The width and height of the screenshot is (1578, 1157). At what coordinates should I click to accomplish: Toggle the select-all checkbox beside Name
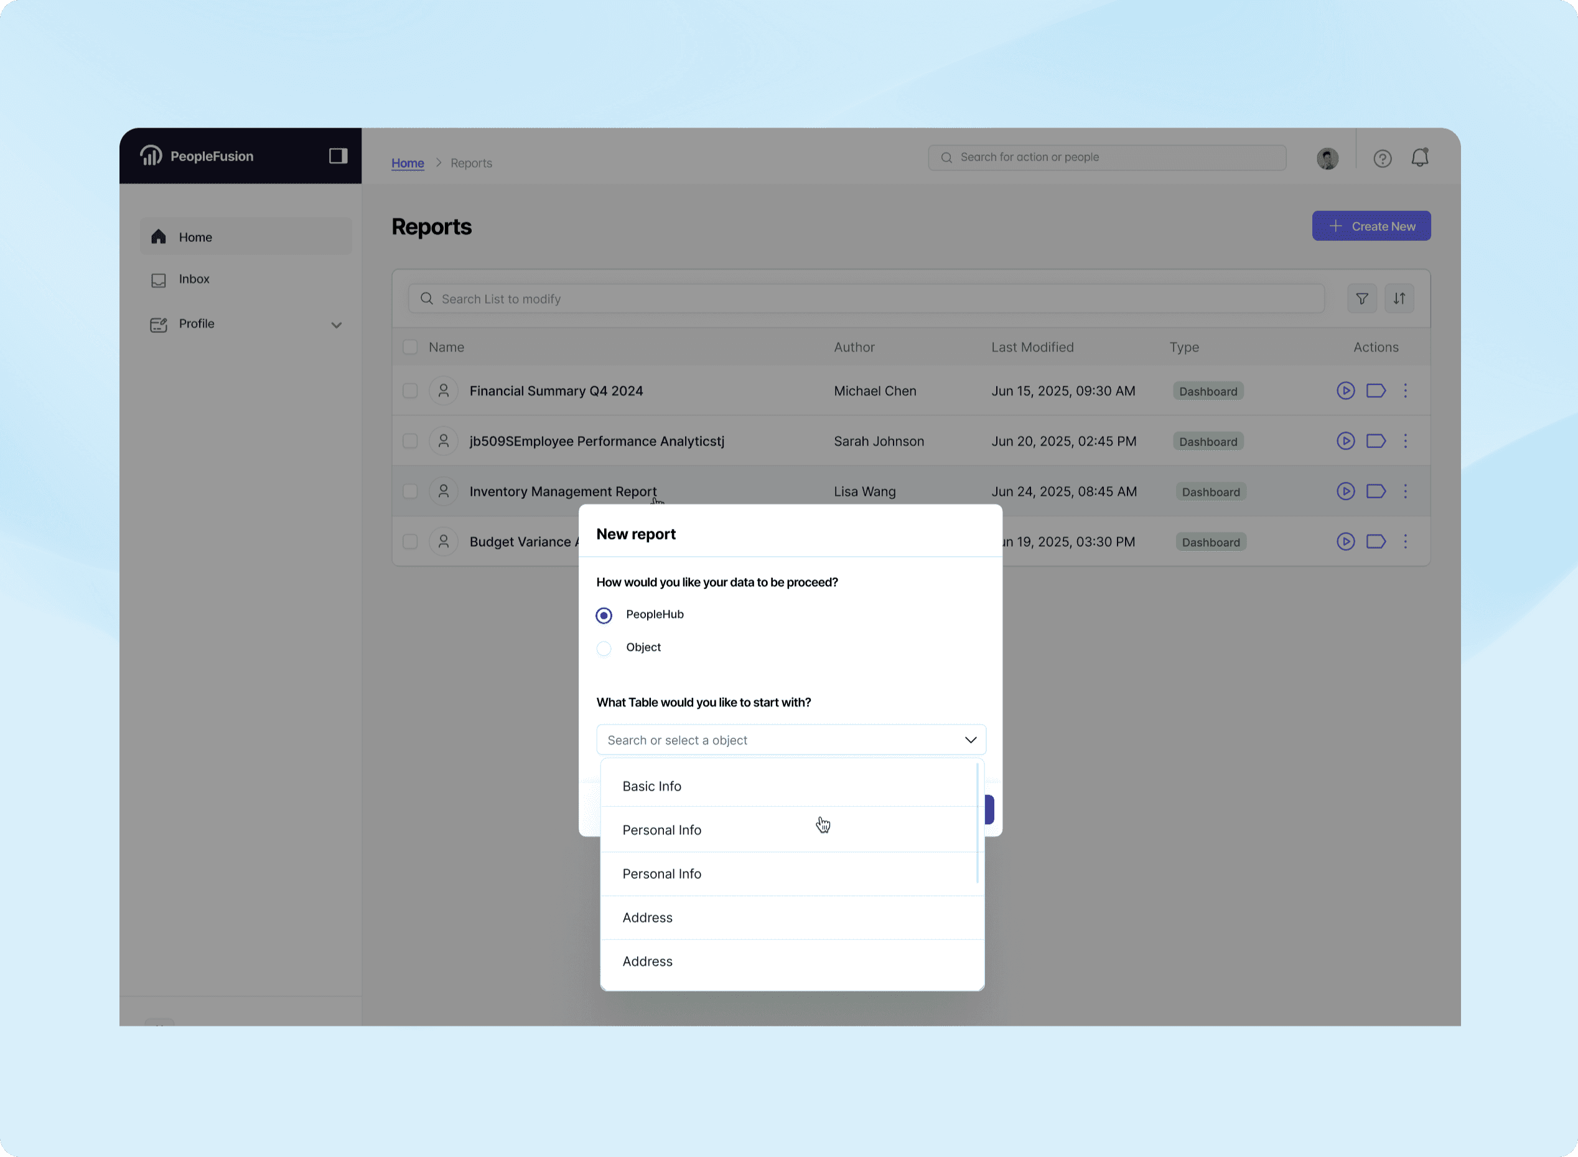coord(411,347)
